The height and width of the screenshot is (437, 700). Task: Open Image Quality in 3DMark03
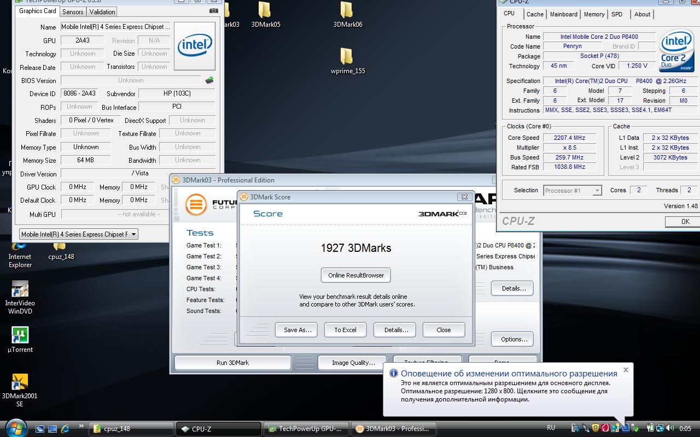tap(353, 363)
